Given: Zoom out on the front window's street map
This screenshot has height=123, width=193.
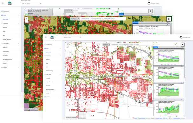Looking at the screenshot, I should click(67, 46).
